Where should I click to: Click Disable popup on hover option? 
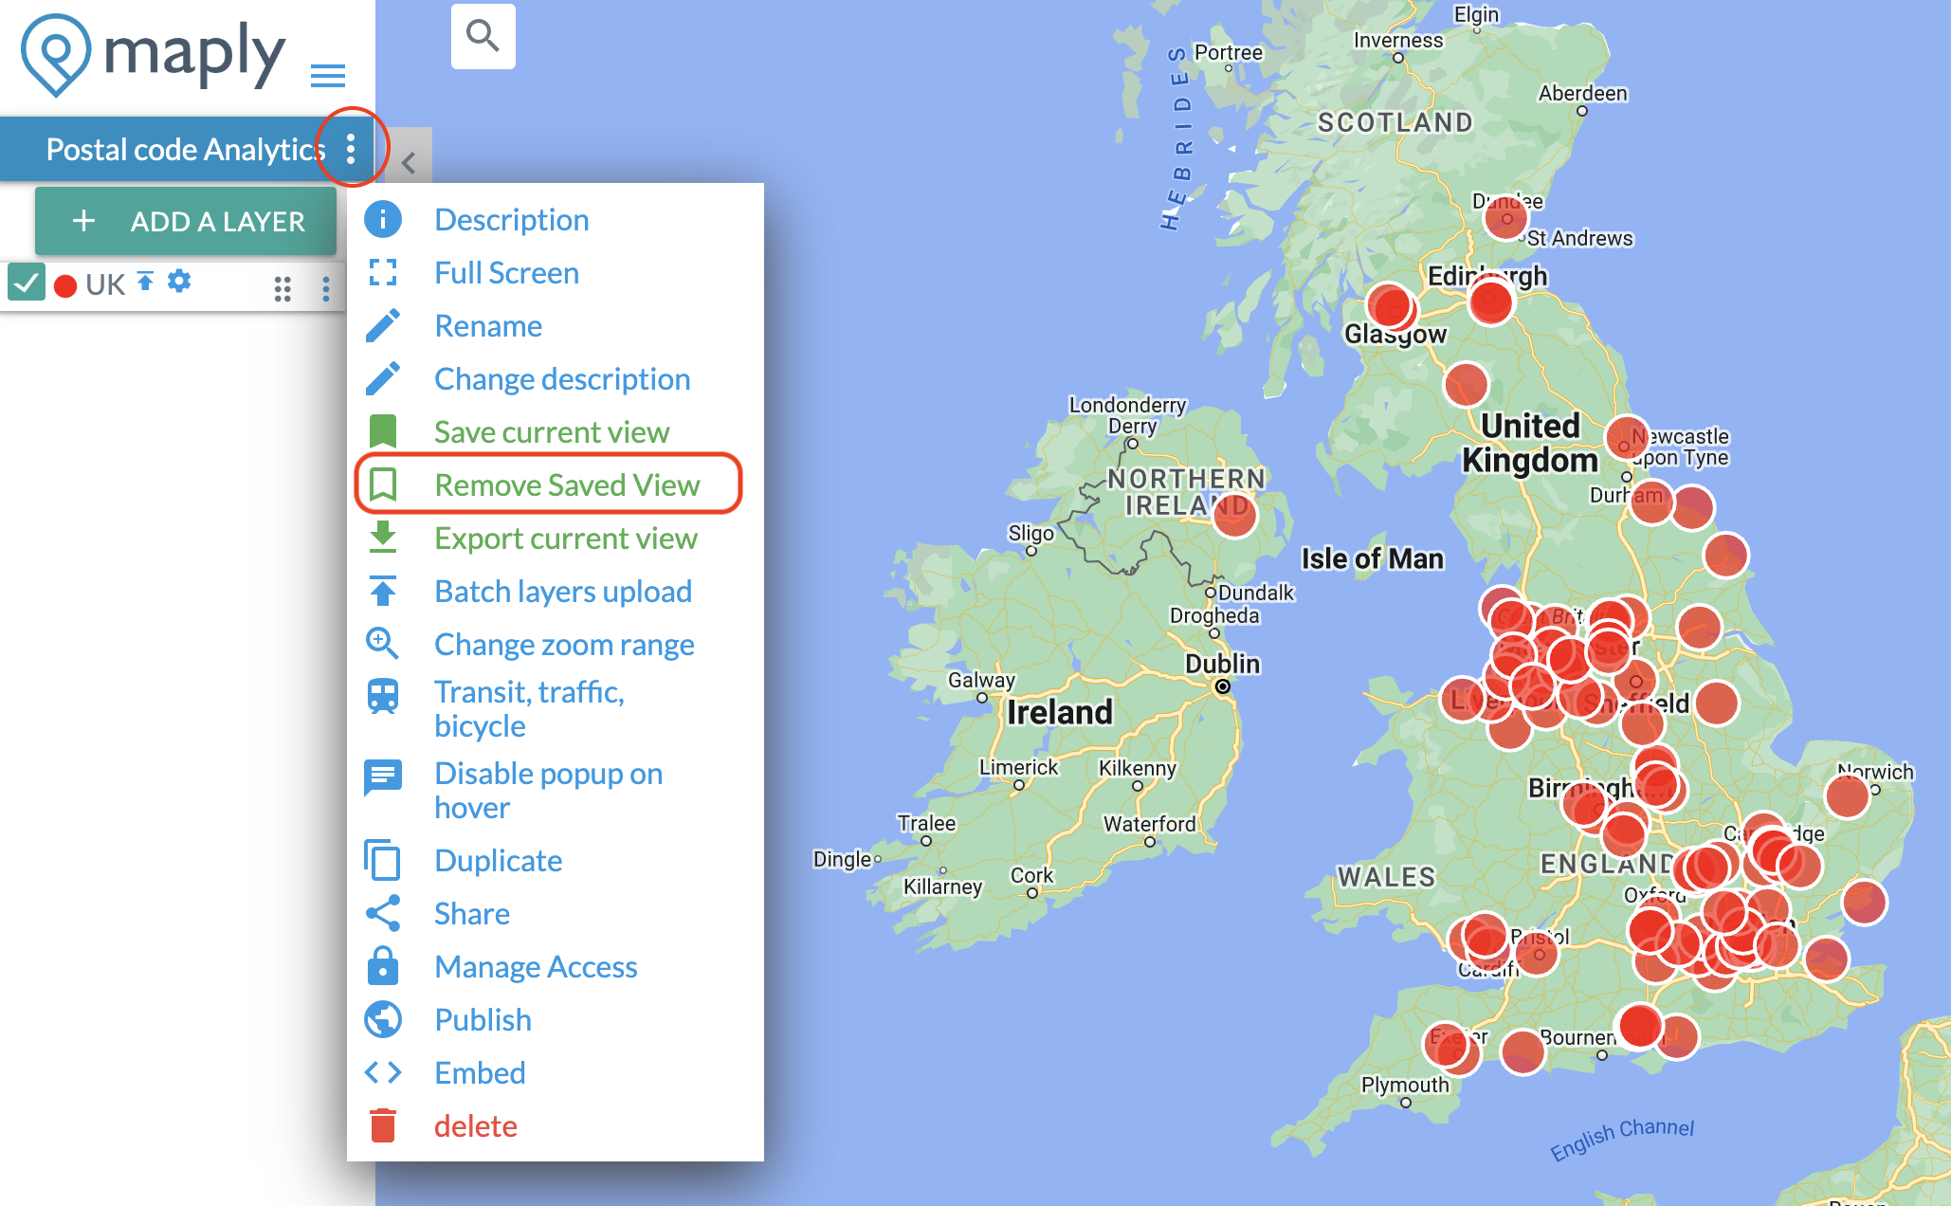coord(547,790)
